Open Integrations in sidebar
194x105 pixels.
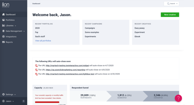14,37
